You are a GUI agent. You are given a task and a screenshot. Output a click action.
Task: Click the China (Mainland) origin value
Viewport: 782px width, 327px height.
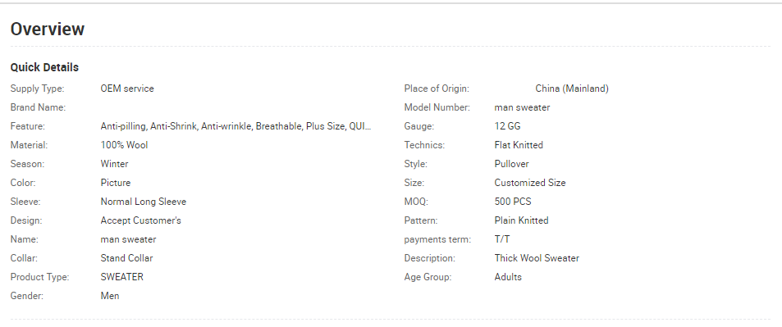click(x=572, y=89)
